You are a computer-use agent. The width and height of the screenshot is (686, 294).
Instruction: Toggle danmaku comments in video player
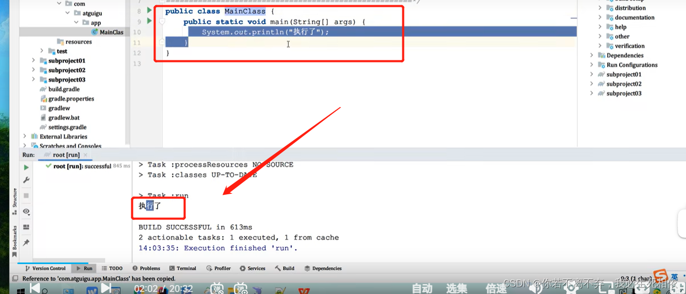pyautogui.click(x=216, y=288)
